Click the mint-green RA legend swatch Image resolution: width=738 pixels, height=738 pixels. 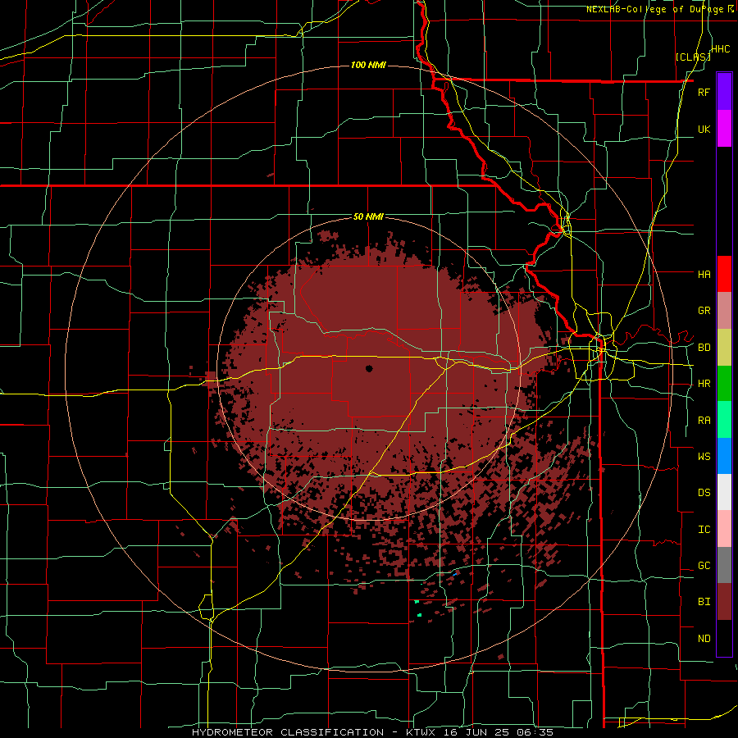coord(724,420)
